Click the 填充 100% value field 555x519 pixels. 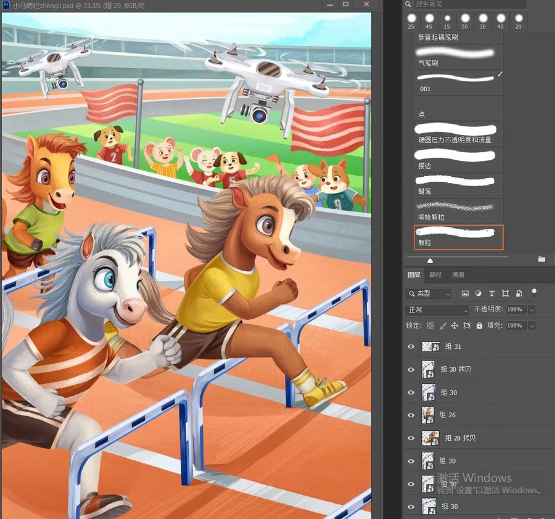click(x=516, y=325)
